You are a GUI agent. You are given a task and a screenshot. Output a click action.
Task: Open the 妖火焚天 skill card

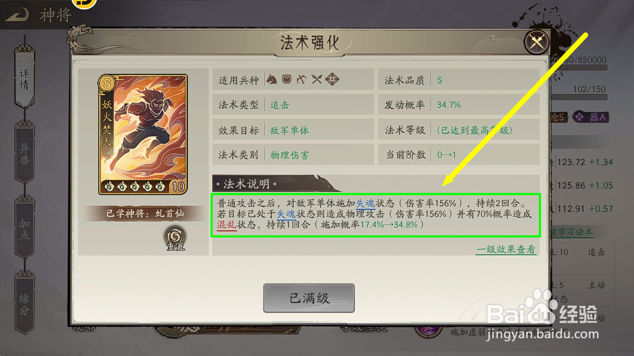tap(143, 134)
